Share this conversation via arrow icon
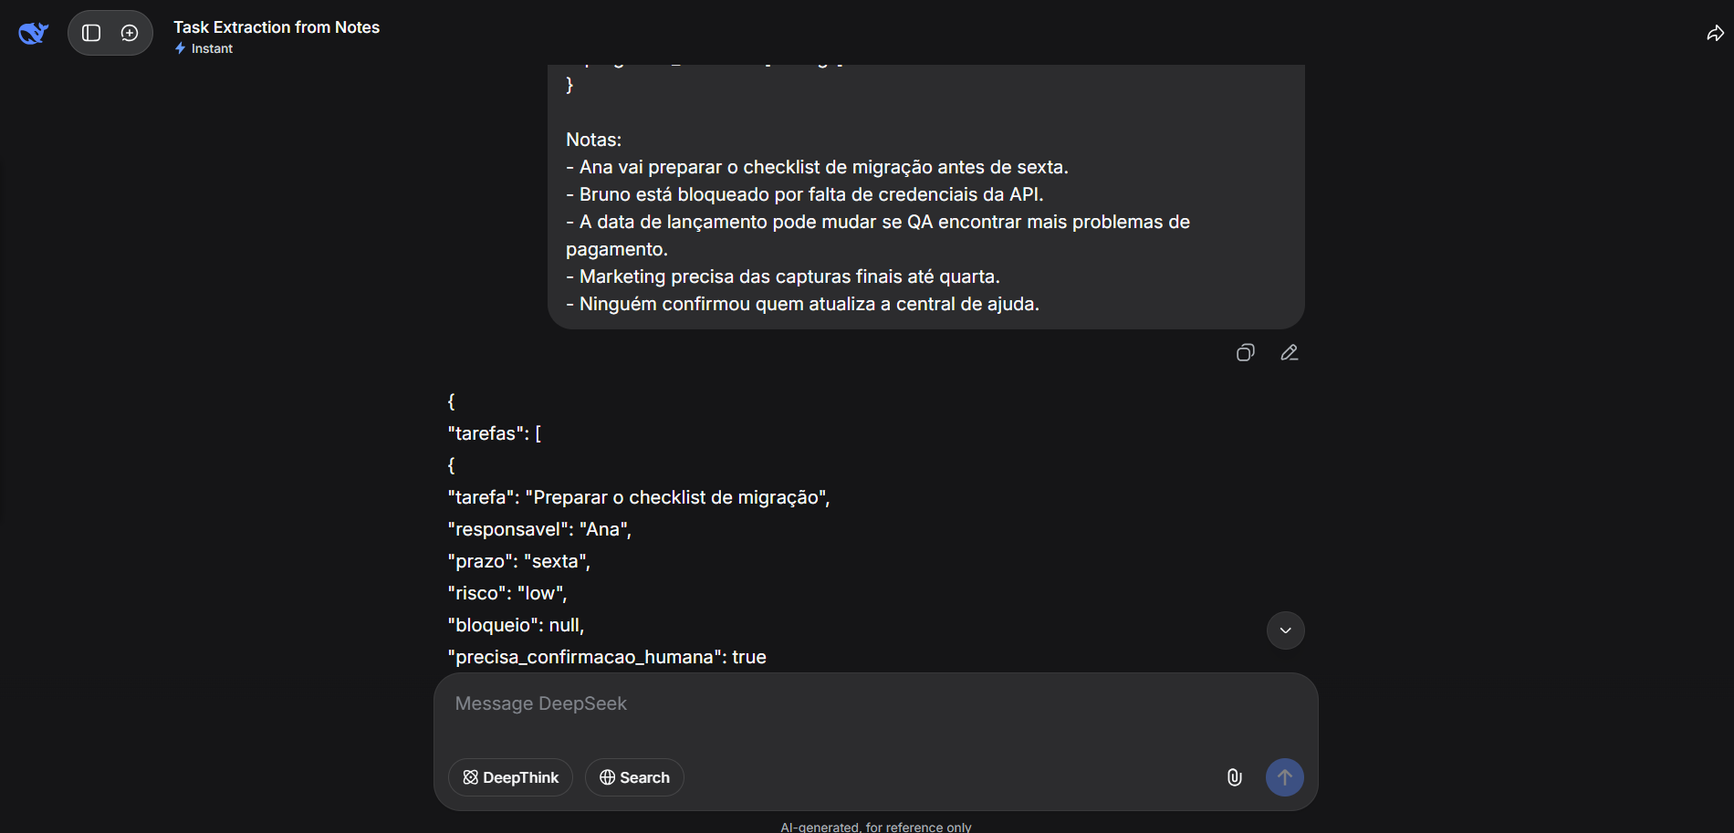Screen dimensions: 1734x833 (1715, 34)
